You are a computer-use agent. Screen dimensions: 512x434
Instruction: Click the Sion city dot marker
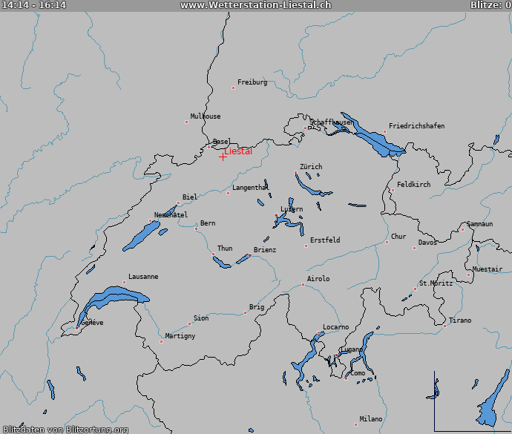[189, 323]
